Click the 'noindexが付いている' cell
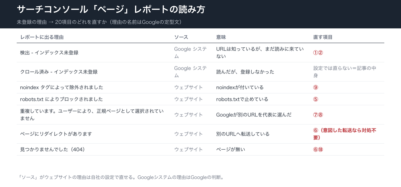 (x=240, y=87)
